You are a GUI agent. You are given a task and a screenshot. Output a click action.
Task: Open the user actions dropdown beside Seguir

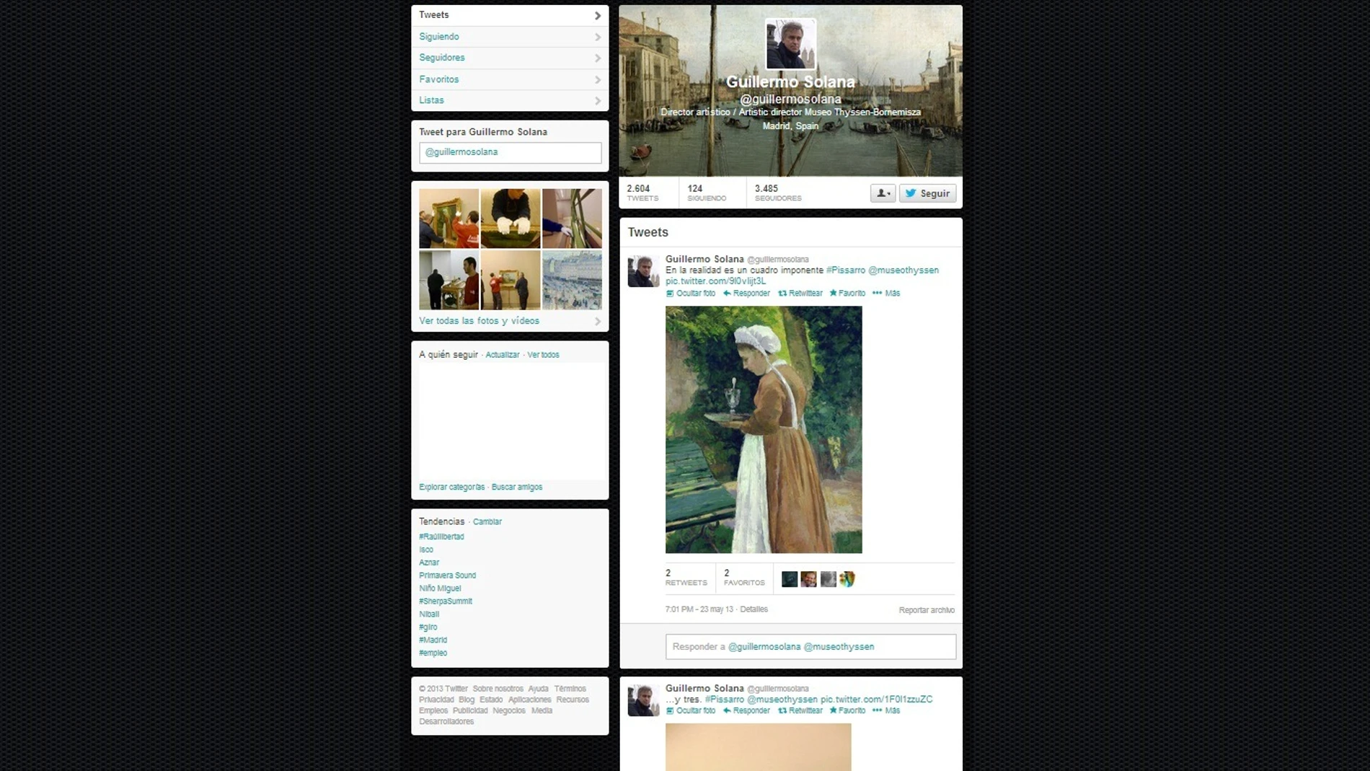883,193
